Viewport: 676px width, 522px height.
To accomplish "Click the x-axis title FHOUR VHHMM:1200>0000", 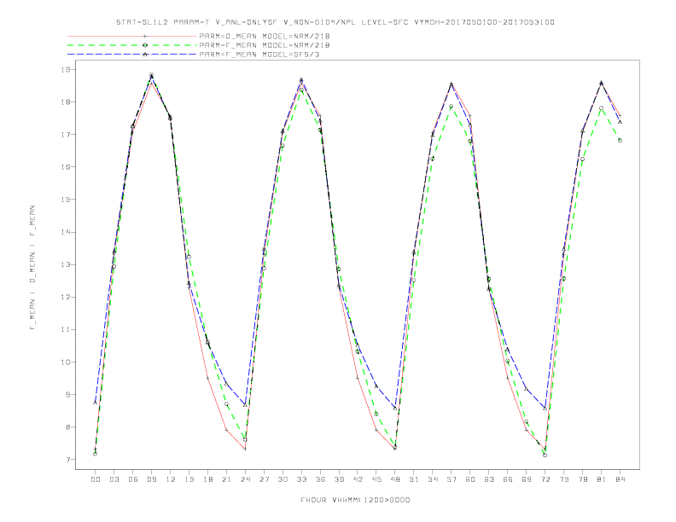I will point(355,500).
